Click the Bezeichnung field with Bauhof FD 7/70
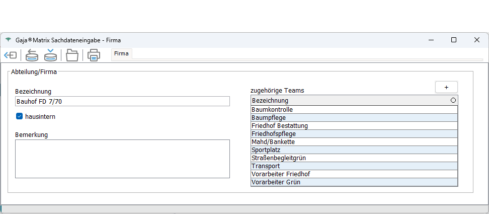 coord(122,102)
